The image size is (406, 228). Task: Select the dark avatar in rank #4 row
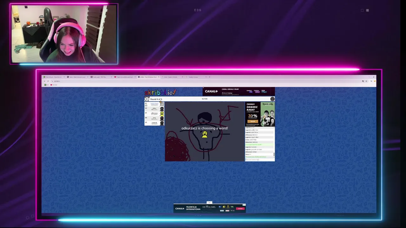(x=162, y=118)
